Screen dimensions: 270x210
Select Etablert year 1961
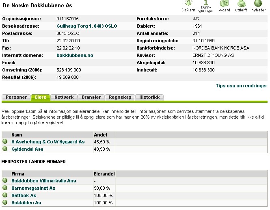pos(197,26)
